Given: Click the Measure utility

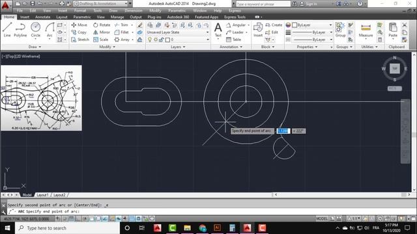Looking at the screenshot, I should [x=366, y=31].
